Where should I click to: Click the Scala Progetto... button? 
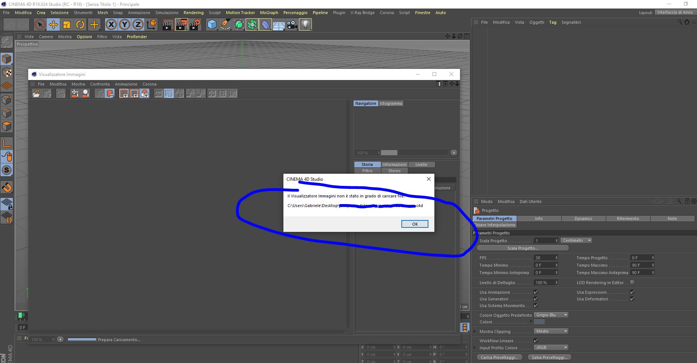click(x=523, y=248)
